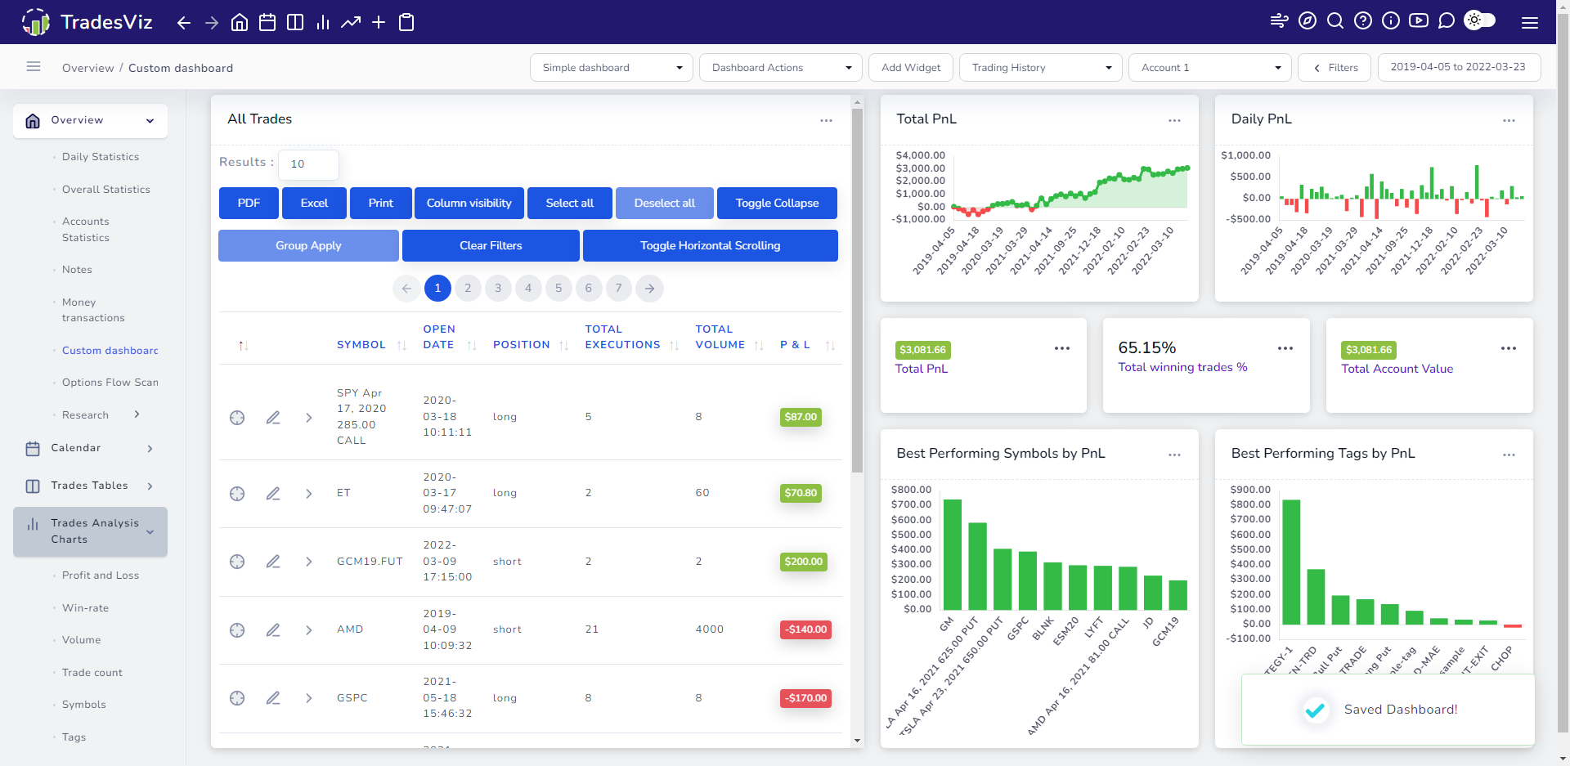Toggle Horizontal Scrolling button
Image resolution: width=1570 pixels, height=766 pixels.
(710, 245)
